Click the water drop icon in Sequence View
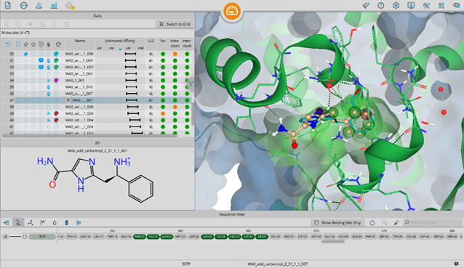464x268 pixels. pyautogui.click(x=55, y=222)
